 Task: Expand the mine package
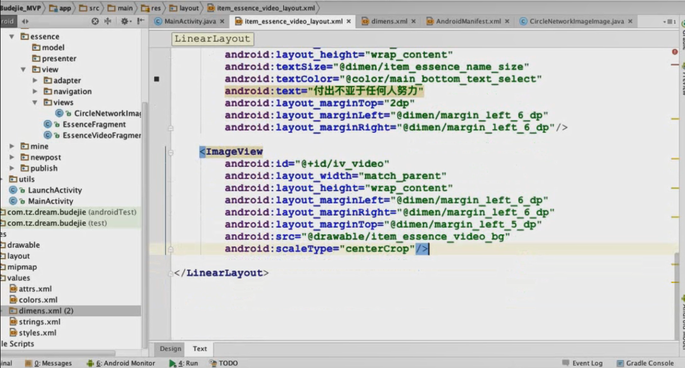click(x=12, y=146)
